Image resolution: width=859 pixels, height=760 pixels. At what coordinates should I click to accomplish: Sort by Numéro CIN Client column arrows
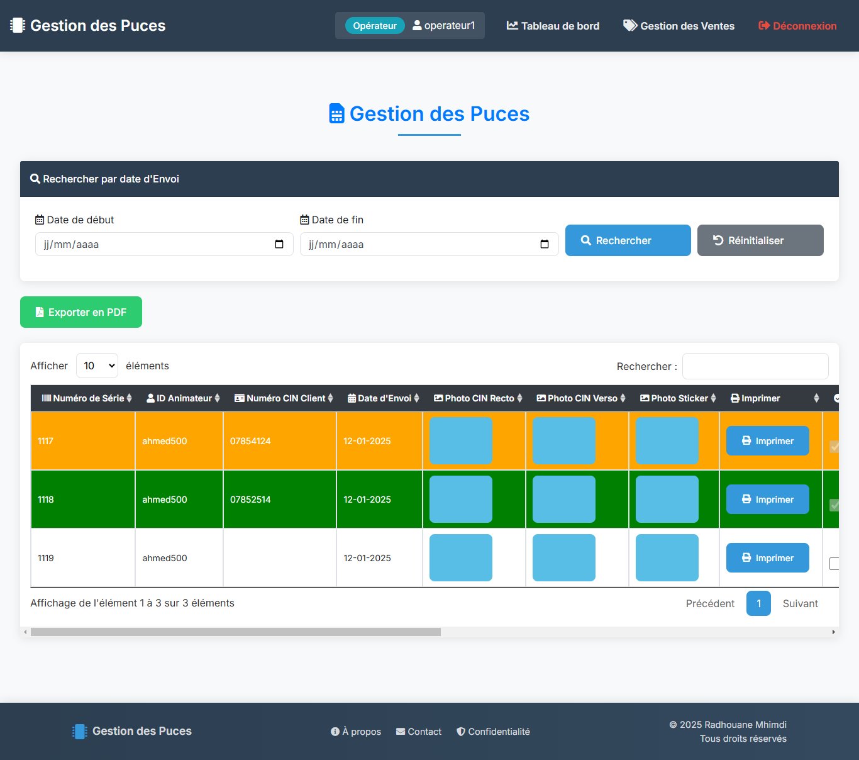[x=330, y=398]
